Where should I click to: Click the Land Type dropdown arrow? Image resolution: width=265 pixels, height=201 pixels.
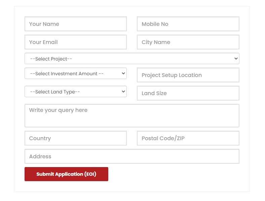point(123,91)
